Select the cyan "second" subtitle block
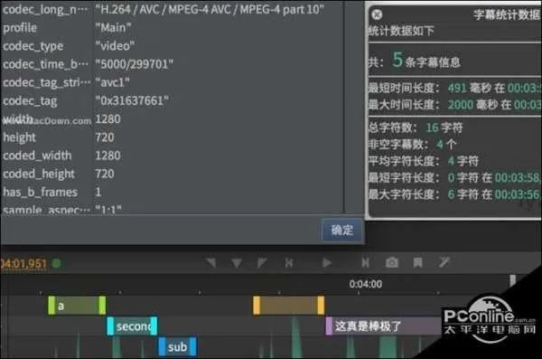Image resolution: width=542 pixels, height=359 pixels. click(132, 326)
